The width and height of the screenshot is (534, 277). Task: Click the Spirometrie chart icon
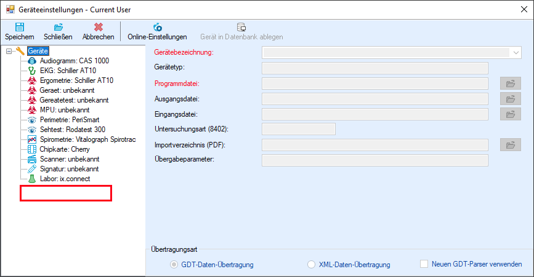[x=32, y=139]
